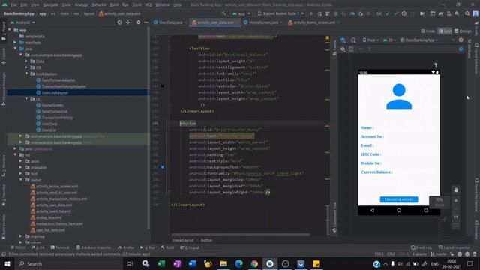Viewport: 480px width, 270px height.
Task: Open the Logcat tool window
Action: click(190, 247)
